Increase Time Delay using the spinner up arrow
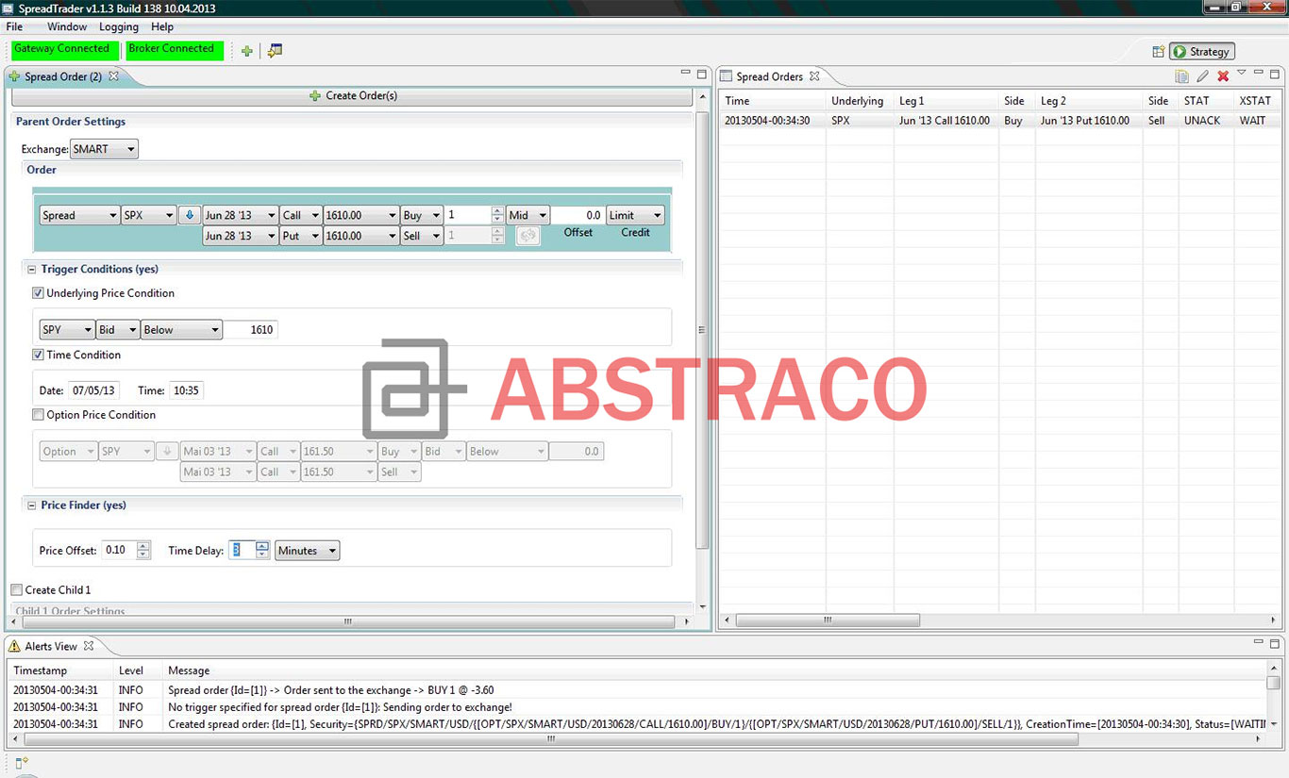The height and width of the screenshot is (778, 1289). [262, 546]
